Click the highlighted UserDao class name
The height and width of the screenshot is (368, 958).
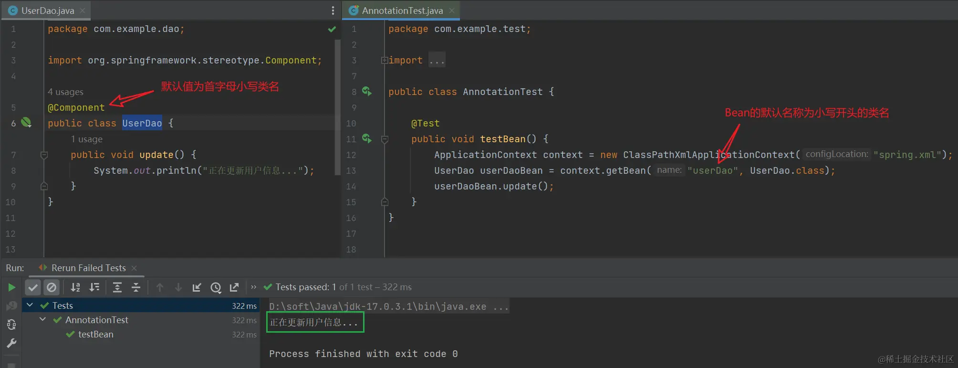(142, 123)
